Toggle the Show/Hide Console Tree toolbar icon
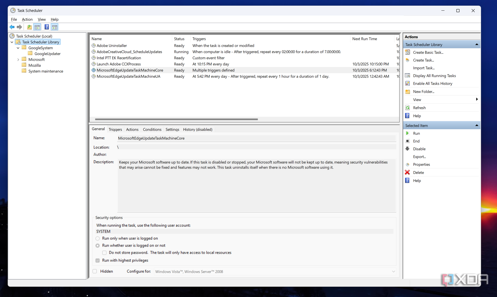The image size is (497, 297). pos(37,27)
